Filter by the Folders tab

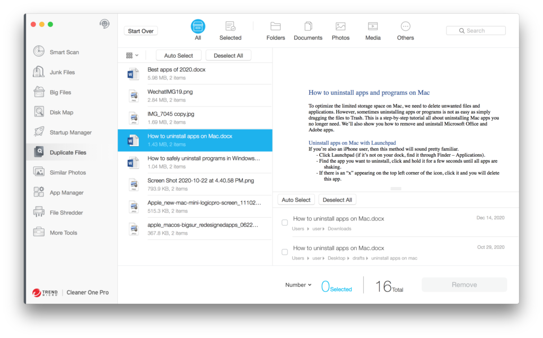275,31
